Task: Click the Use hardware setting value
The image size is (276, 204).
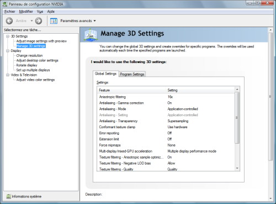Action: click(177, 127)
